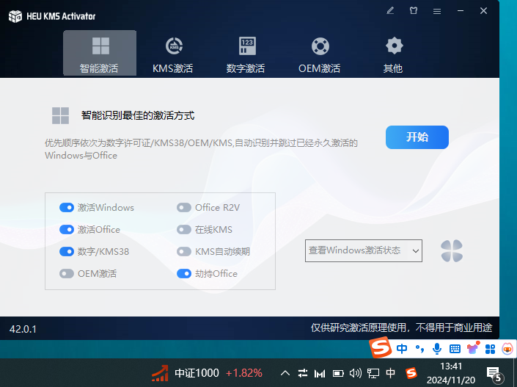The image size is (517, 387).
Task: Open the IME skin shirt icon
Action: tap(472, 348)
